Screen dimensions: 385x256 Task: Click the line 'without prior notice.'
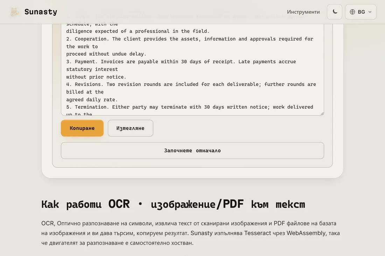(96, 77)
